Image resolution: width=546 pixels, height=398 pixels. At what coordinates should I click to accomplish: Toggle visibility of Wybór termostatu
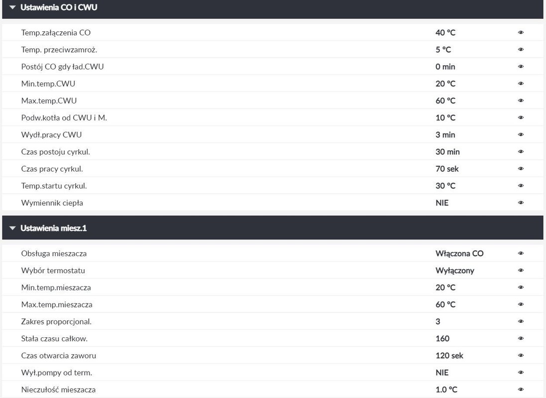pos(521,271)
